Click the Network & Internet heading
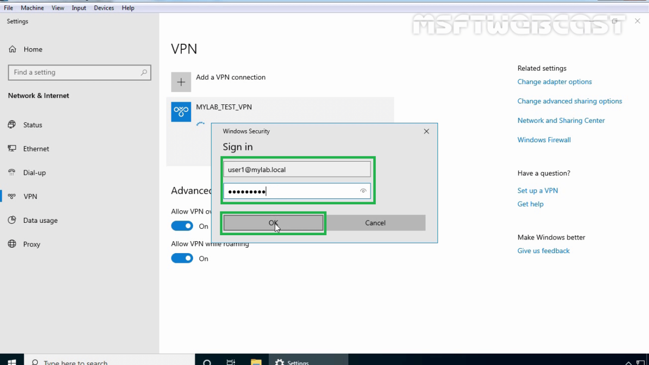This screenshot has width=649, height=365. [x=38, y=96]
